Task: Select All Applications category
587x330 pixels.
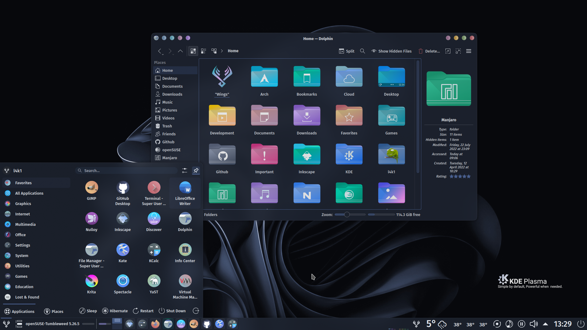Action: (x=36, y=193)
